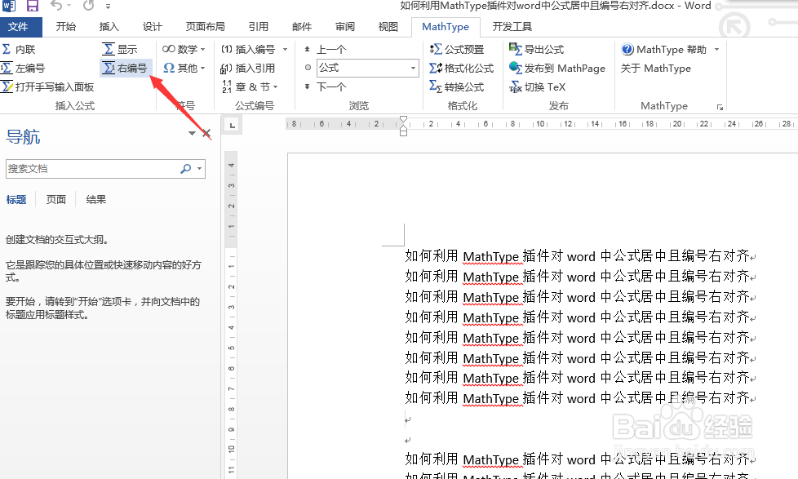The image size is (798, 479).
Task: Open the 公式 browse combo box
Action: [x=367, y=68]
